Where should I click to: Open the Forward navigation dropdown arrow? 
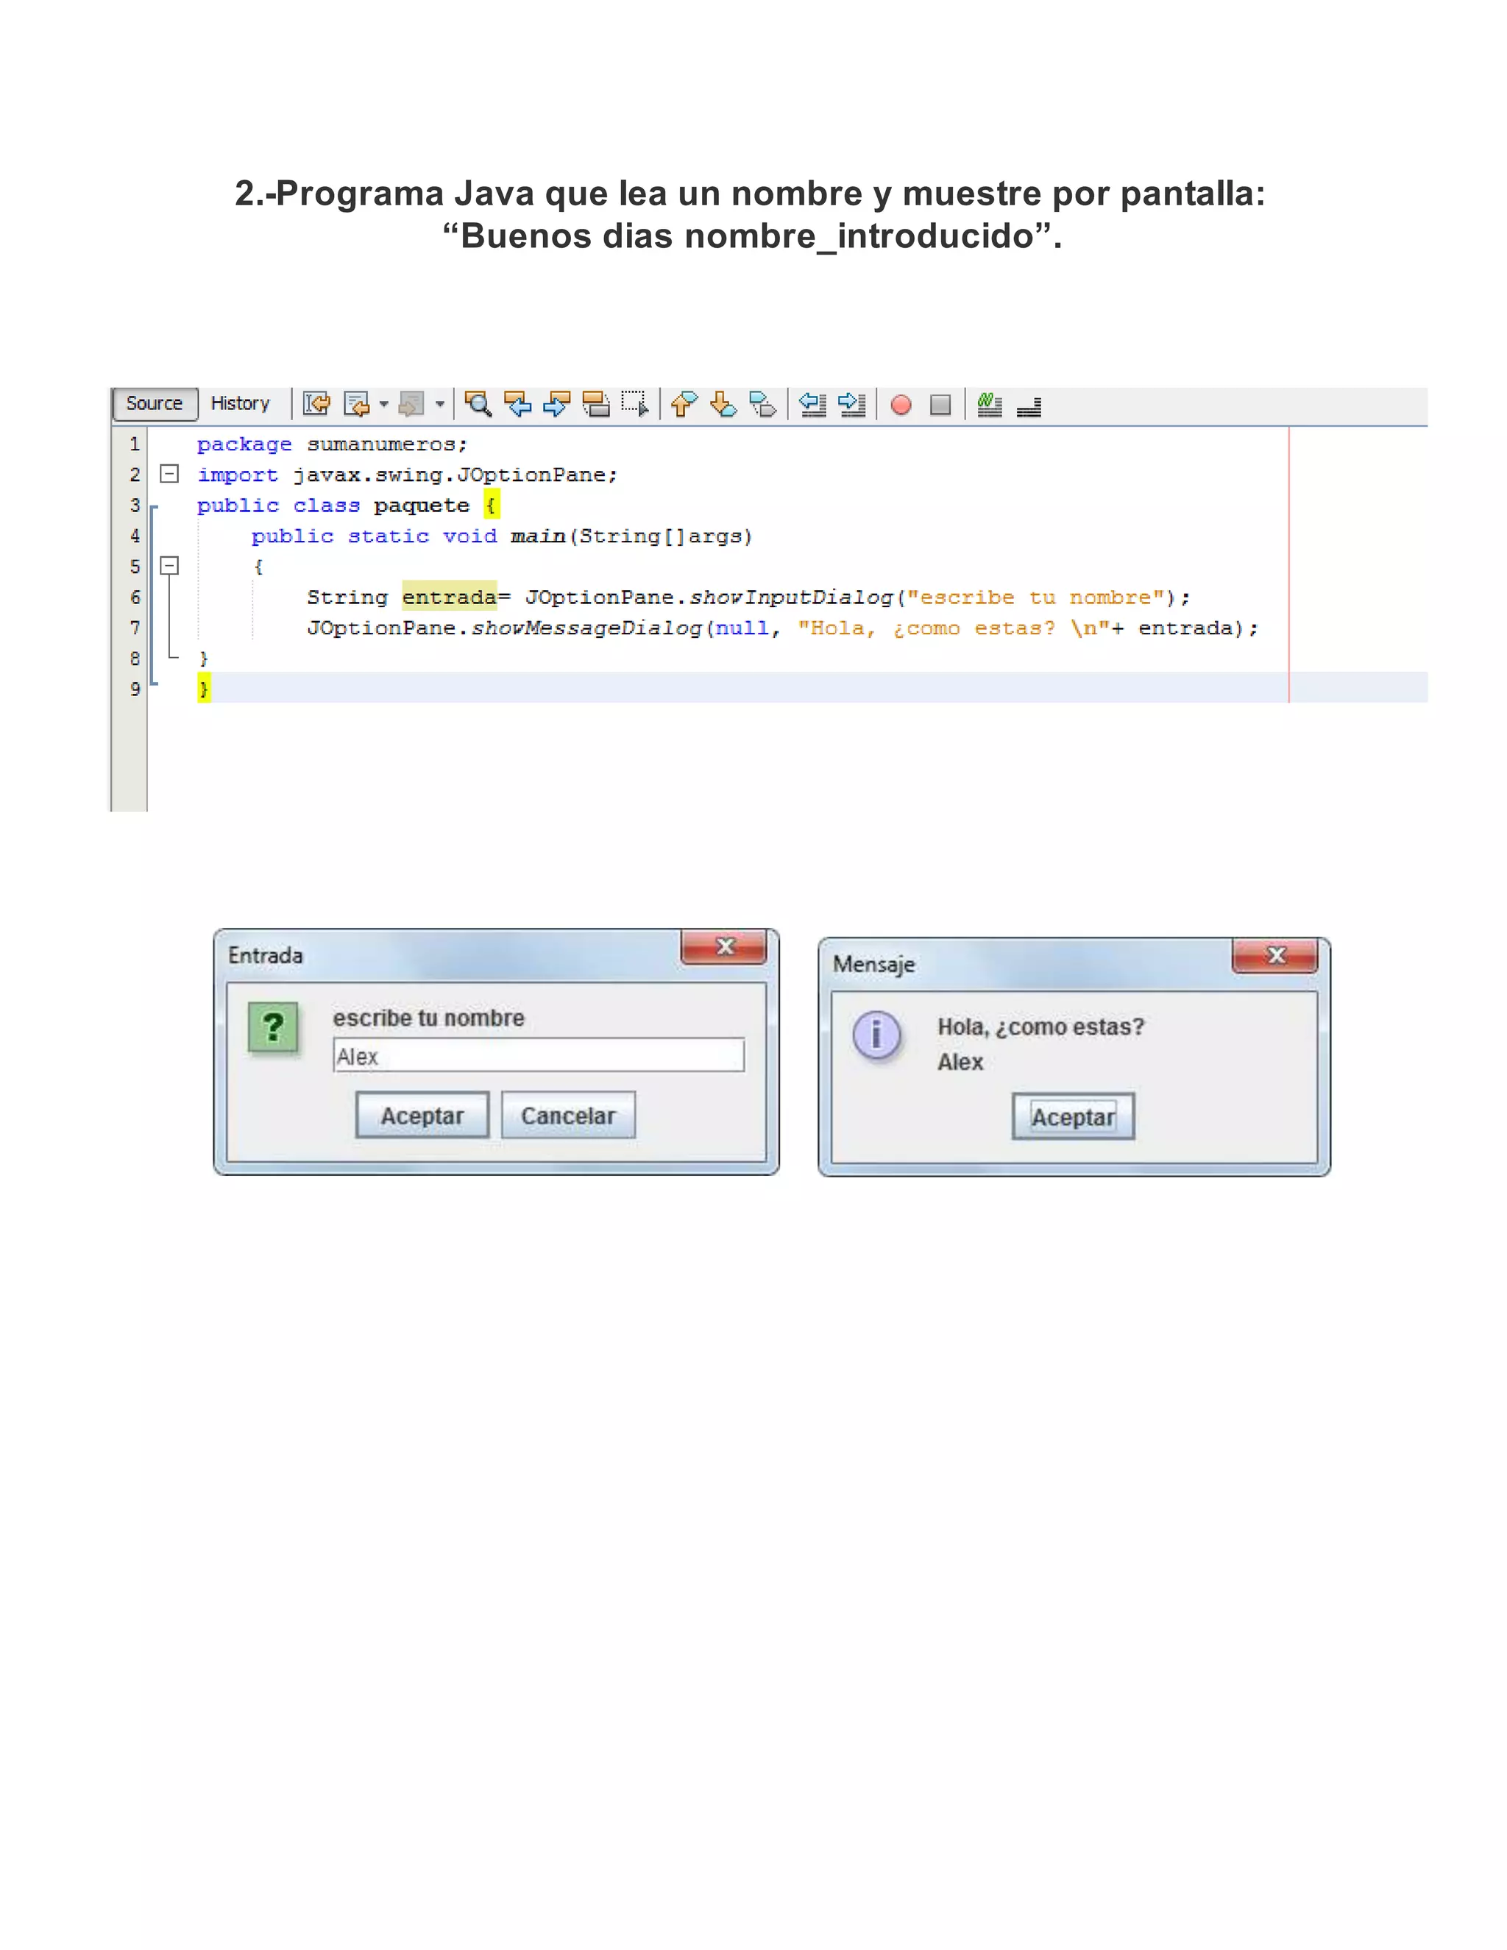(439, 405)
